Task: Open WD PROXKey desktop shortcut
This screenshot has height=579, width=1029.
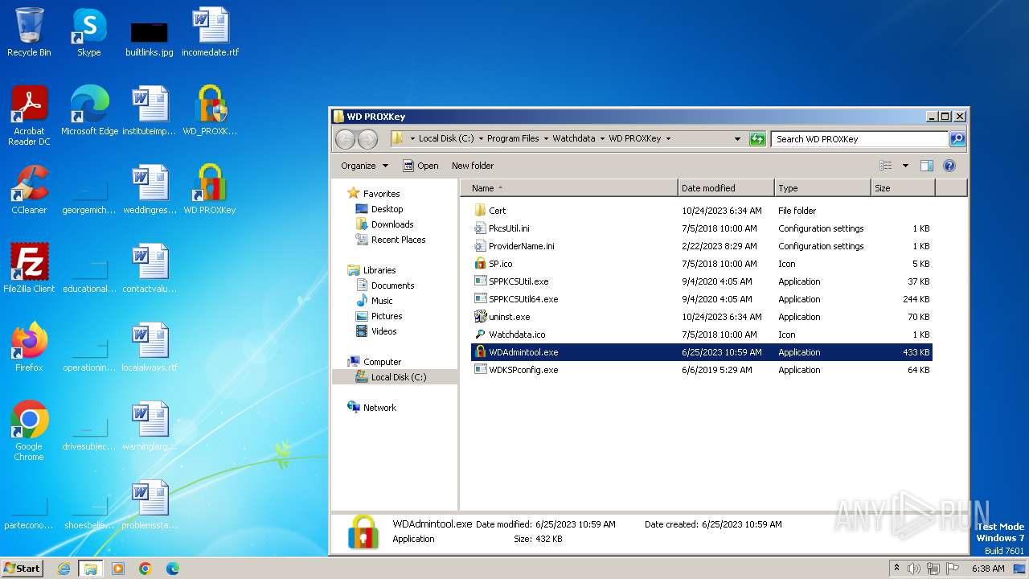Action: coord(210,190)
